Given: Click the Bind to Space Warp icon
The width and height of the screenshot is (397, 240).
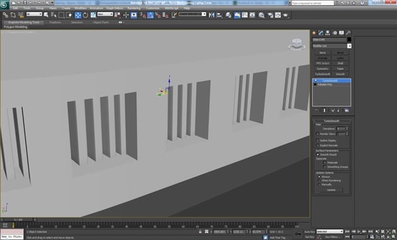Looking at the screenshot, I should pyautogui.click(x=21, y=15).
